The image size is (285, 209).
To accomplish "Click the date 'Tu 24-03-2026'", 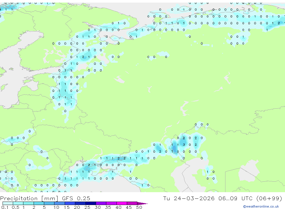I will 189,198.
